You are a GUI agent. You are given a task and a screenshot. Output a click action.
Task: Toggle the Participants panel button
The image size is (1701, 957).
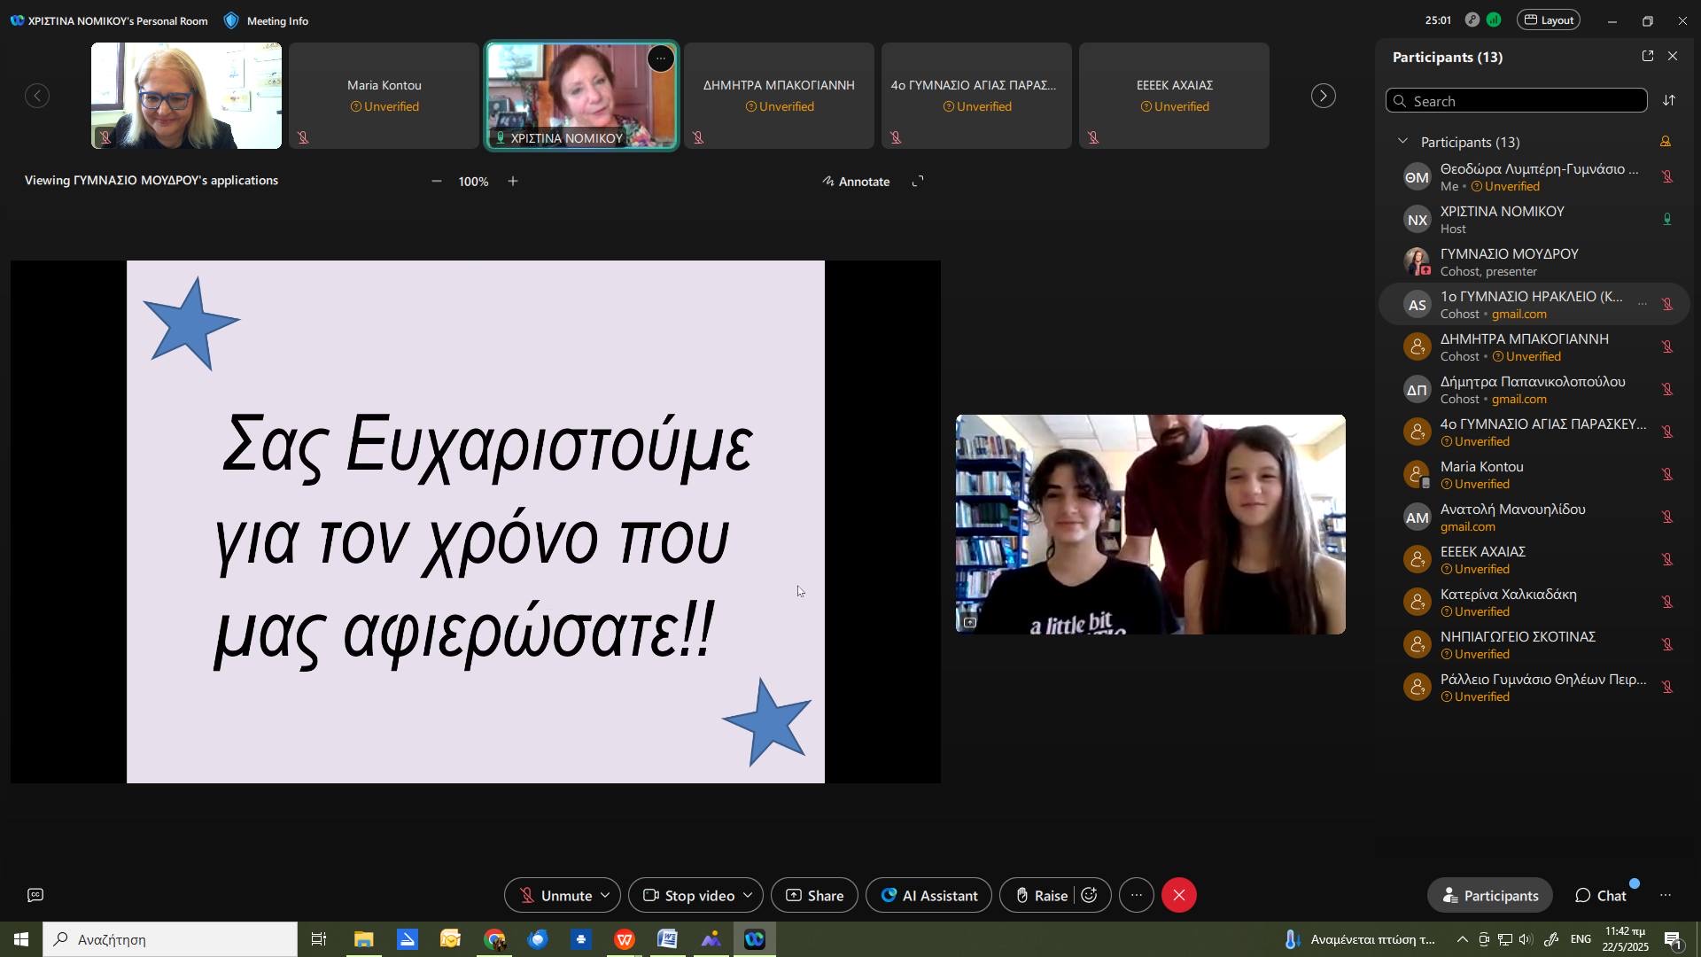(1490, 896)
